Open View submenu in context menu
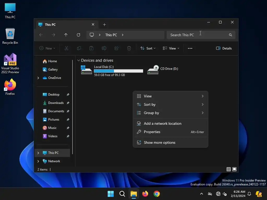 171,96
